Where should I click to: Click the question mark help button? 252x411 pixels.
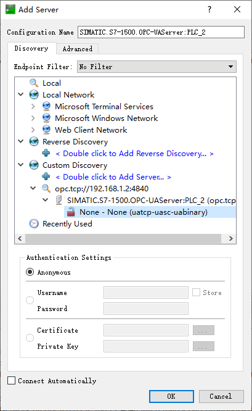point(209,9)
